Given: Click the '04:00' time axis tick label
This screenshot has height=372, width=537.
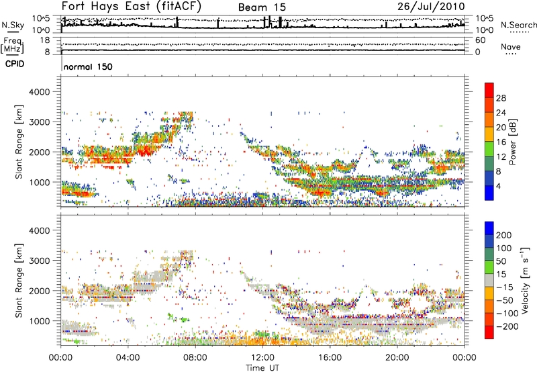Looking at the screenshot, I should point(128,358).
